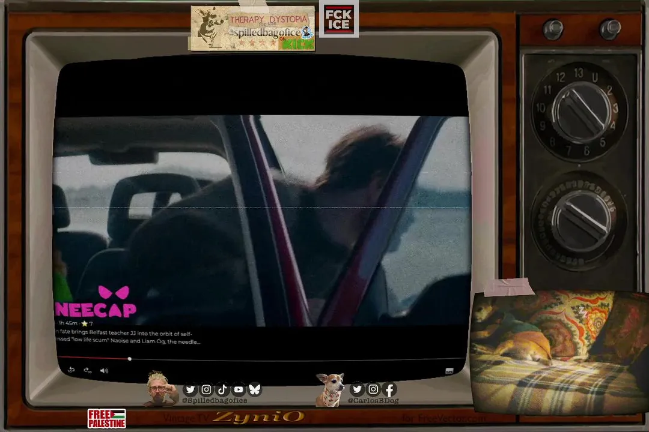Image resolution: width=649 pixels, height=432 pixels.
Task: Click the left small TV knob
Action: pyautogui.click(x=553, y=29)
